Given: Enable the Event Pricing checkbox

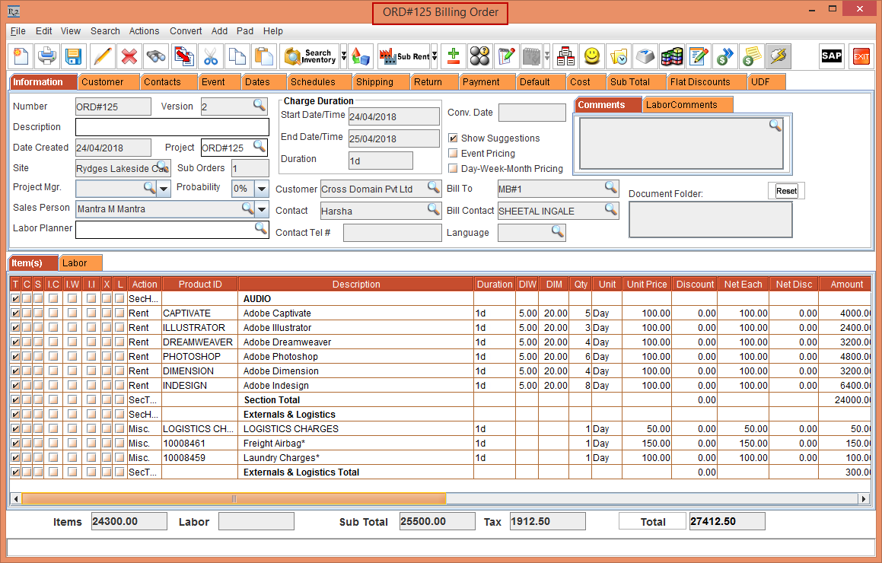Looking at the screenshot, I should [x=454, y=154].
